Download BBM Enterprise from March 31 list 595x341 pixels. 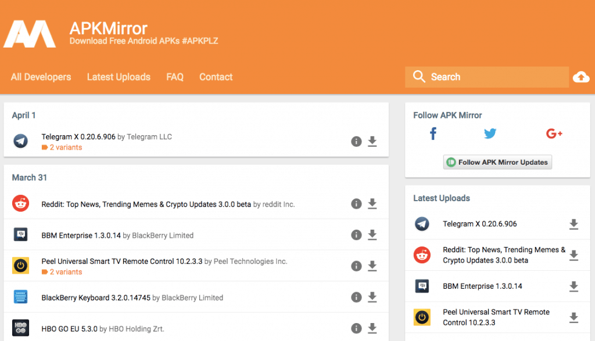coord(372,235)
